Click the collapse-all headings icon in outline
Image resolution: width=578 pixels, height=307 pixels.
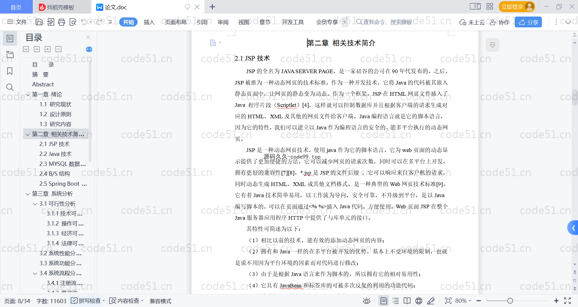(37, 49)
